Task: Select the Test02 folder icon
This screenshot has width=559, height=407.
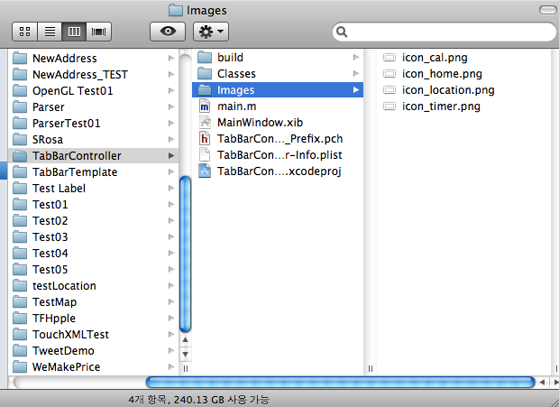Action: point(20,221)
